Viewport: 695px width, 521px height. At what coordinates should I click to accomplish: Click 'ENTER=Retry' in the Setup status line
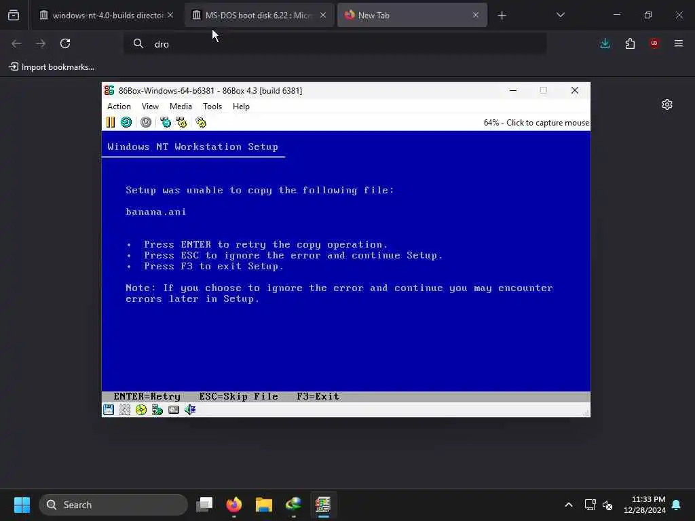pyautogui.click(x=147, y=396)
